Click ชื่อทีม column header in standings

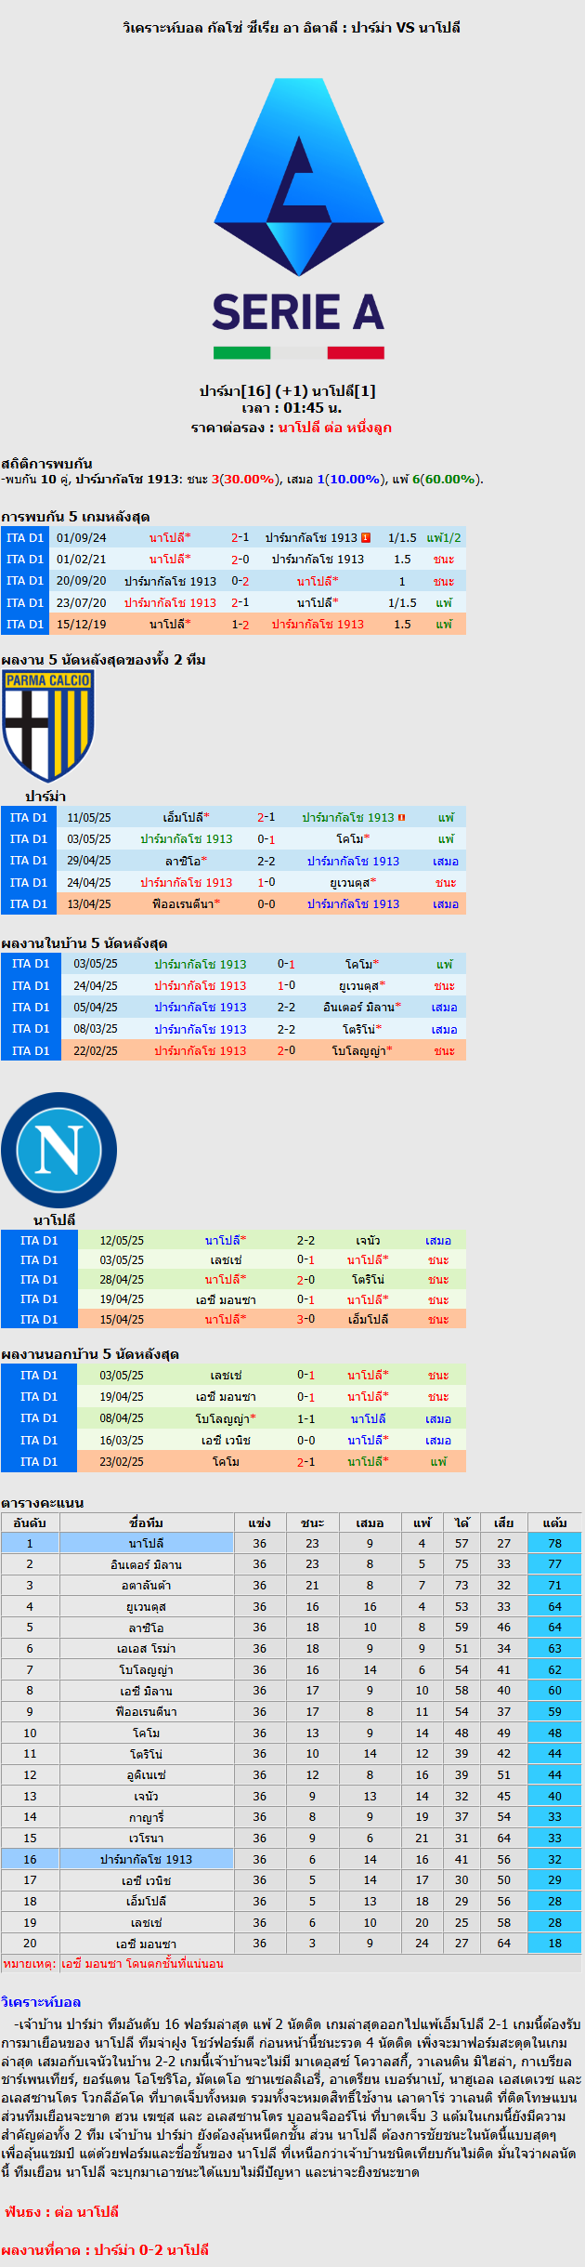tap(147, 1522)
